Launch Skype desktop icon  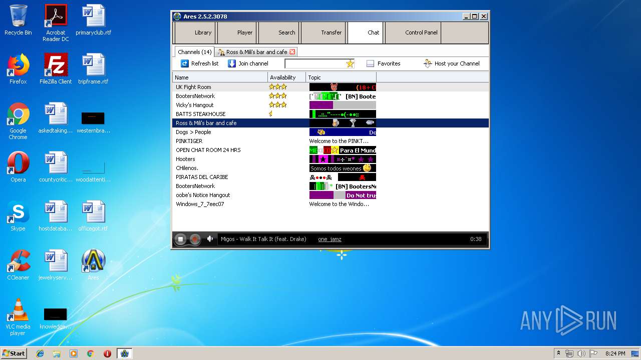tap(18, 216)
